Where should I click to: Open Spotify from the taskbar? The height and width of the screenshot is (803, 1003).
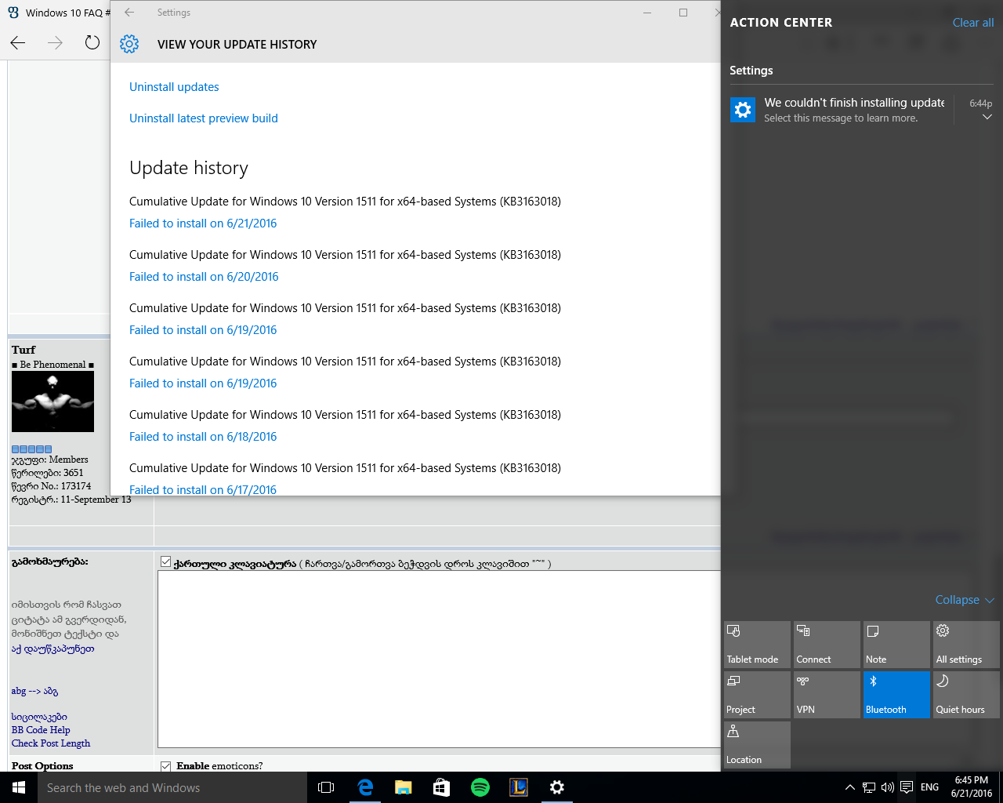[x=480, y=787]
